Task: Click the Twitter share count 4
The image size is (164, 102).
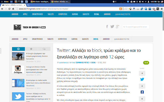Action: 142,73
